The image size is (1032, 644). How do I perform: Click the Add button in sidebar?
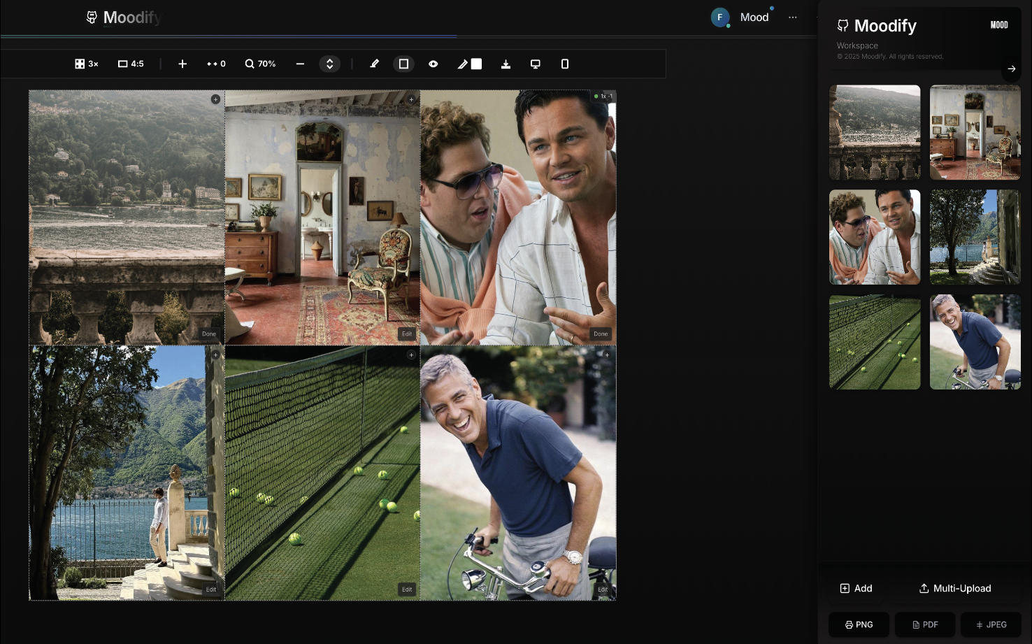[856, 588]
